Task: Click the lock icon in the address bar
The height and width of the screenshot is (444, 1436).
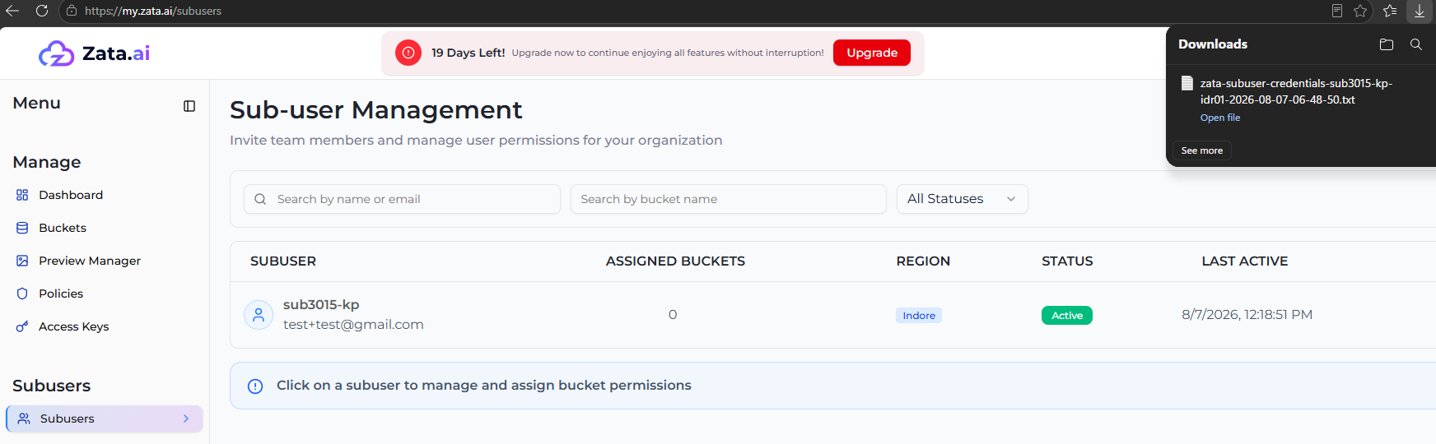Action: click(x=72, y=11)
